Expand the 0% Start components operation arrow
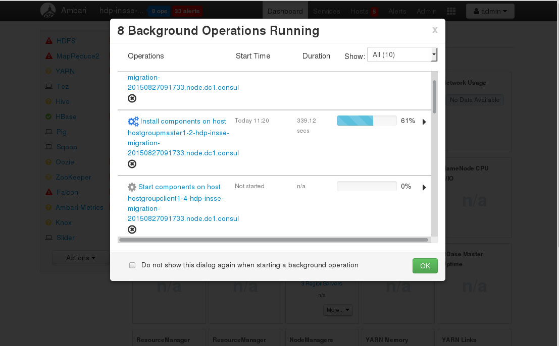 click(424, 188)
